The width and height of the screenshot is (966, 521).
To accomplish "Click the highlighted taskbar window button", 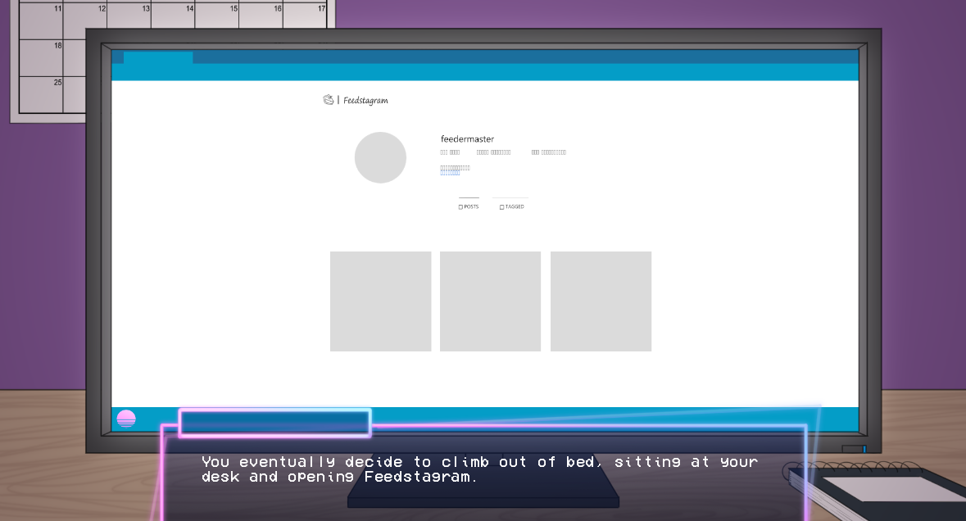I will tap(274, 423).
